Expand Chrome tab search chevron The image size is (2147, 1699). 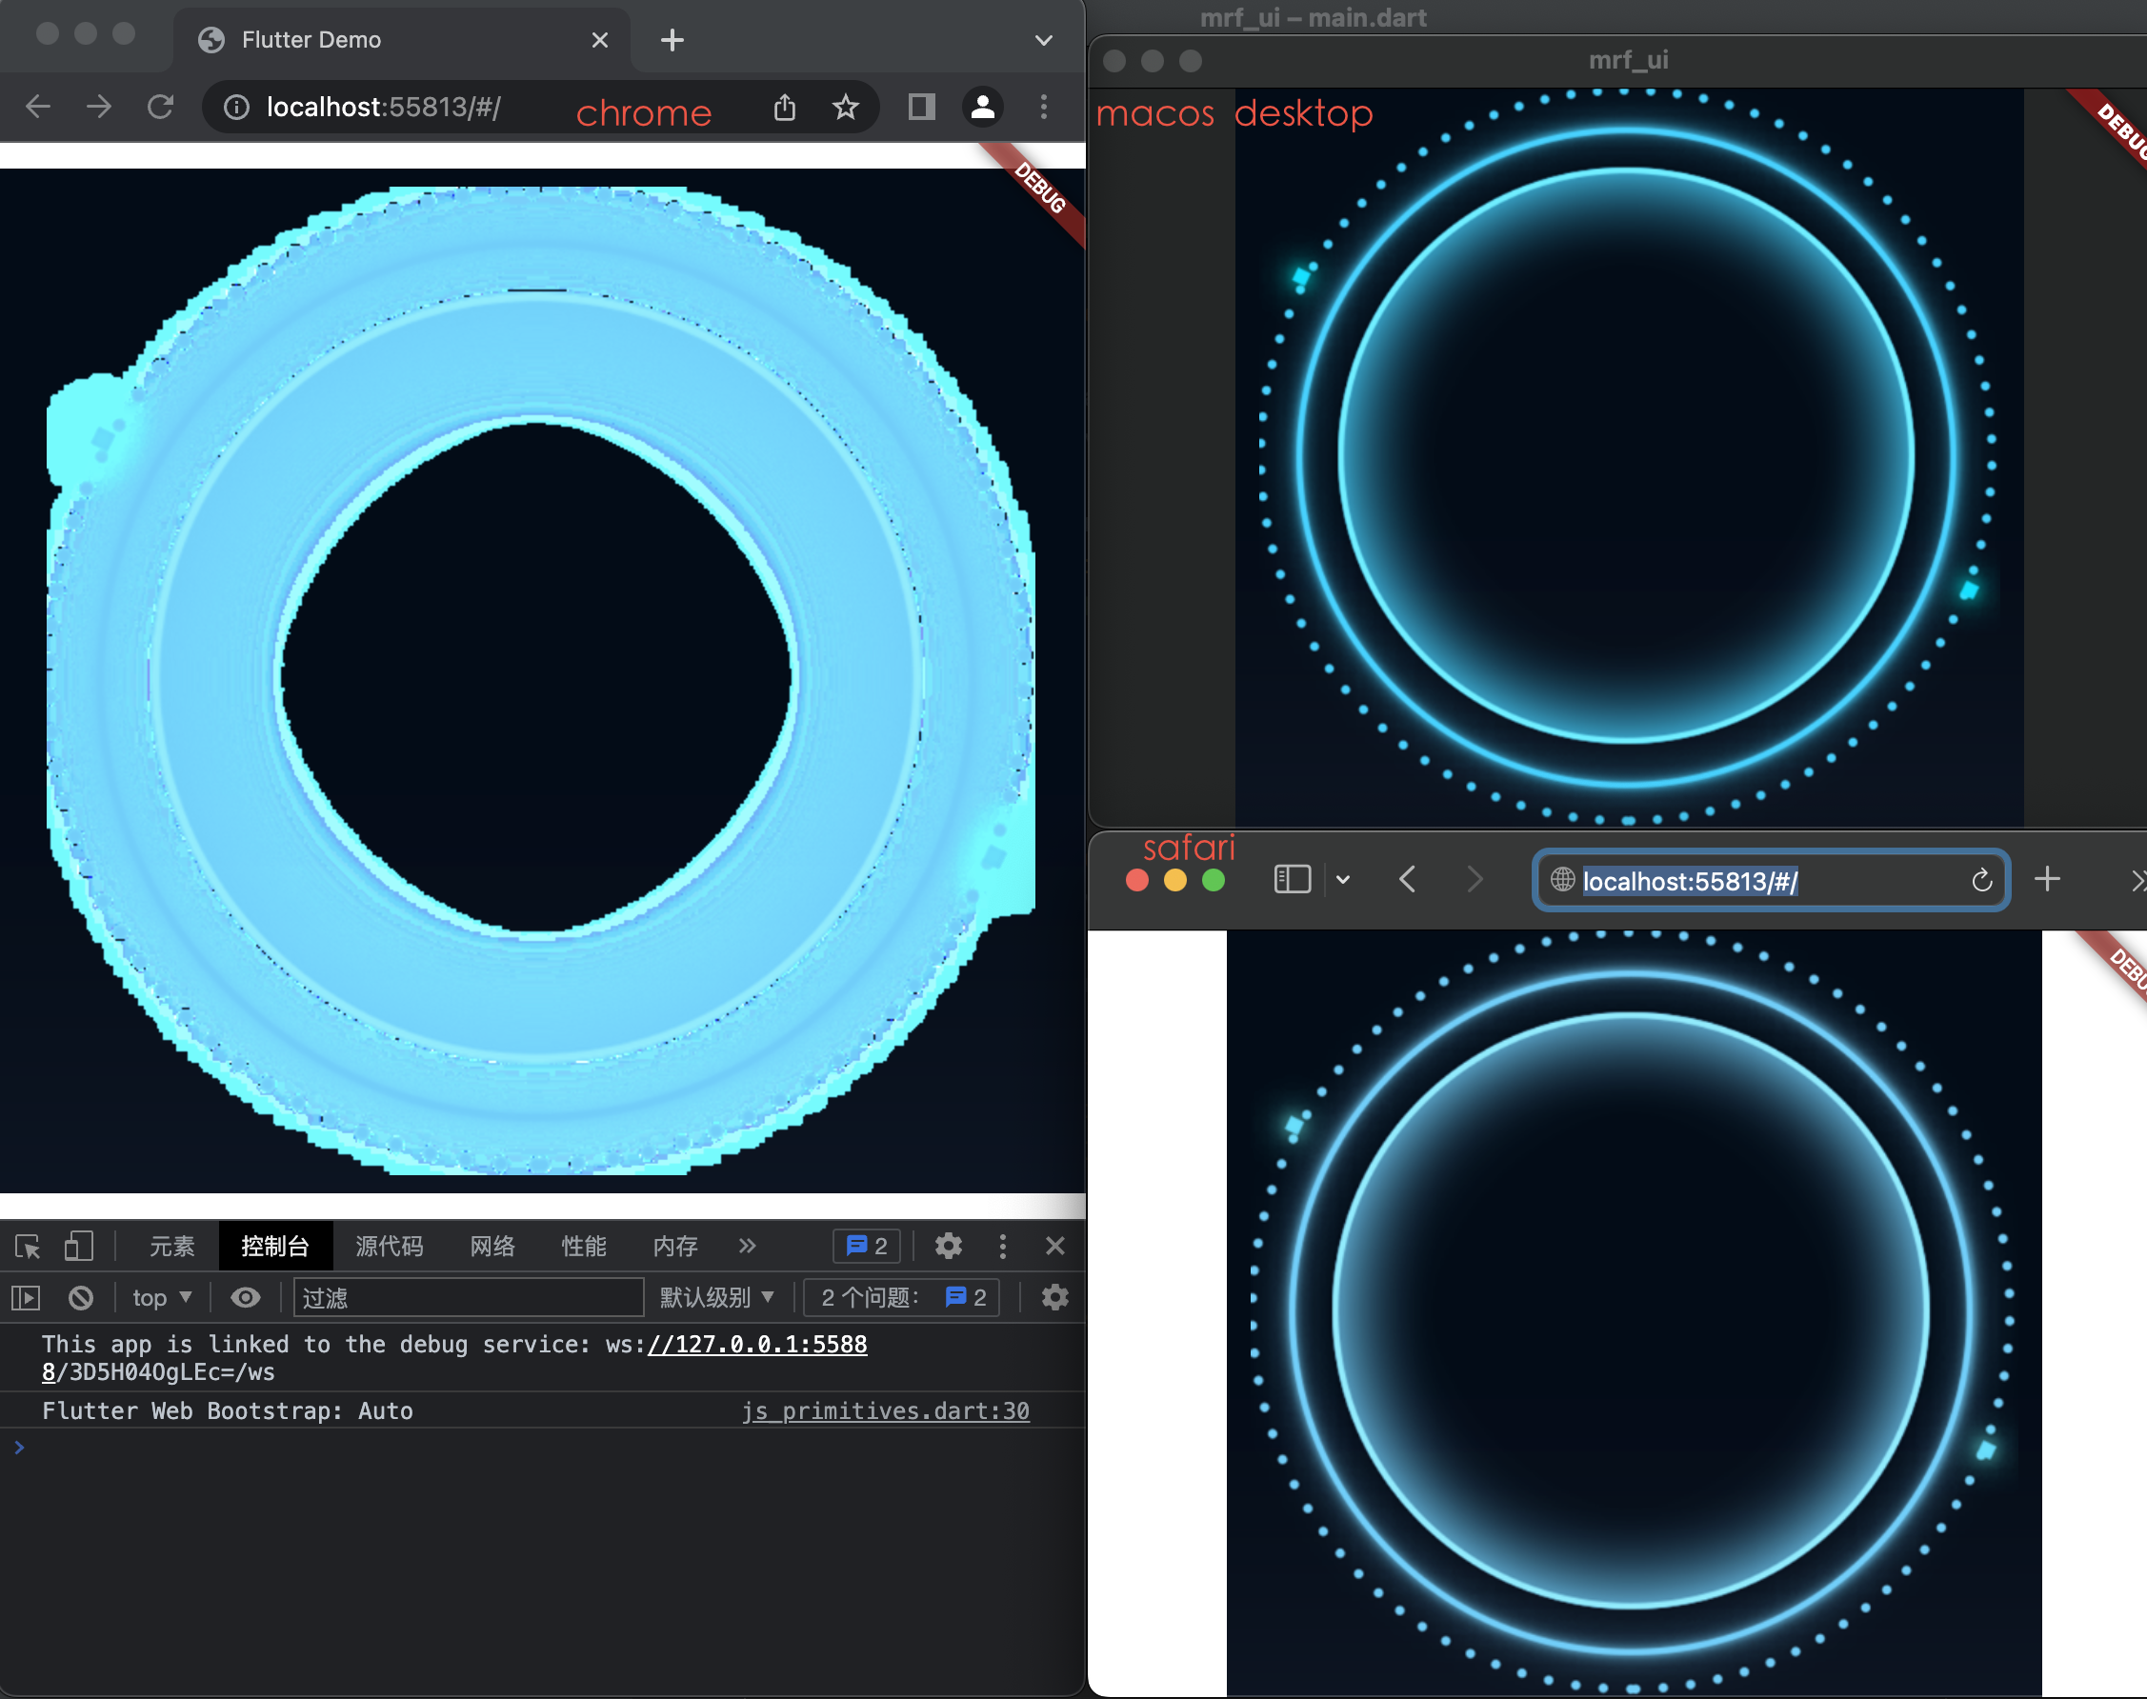[1044, 40]
